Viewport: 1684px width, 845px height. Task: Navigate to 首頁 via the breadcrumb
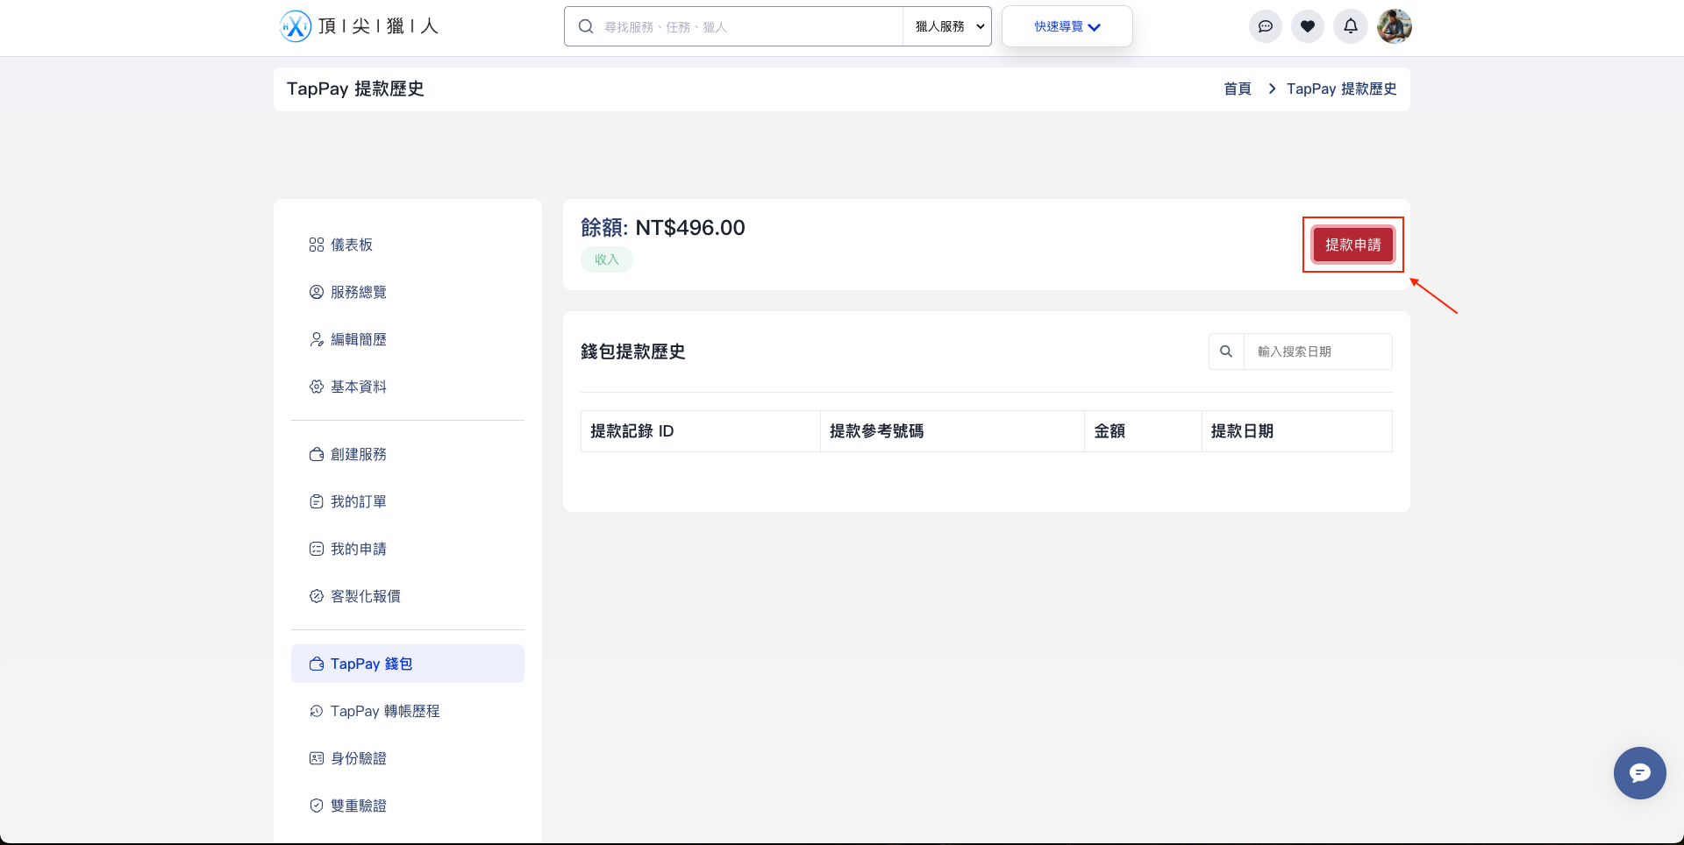[x=1237, y=89]
